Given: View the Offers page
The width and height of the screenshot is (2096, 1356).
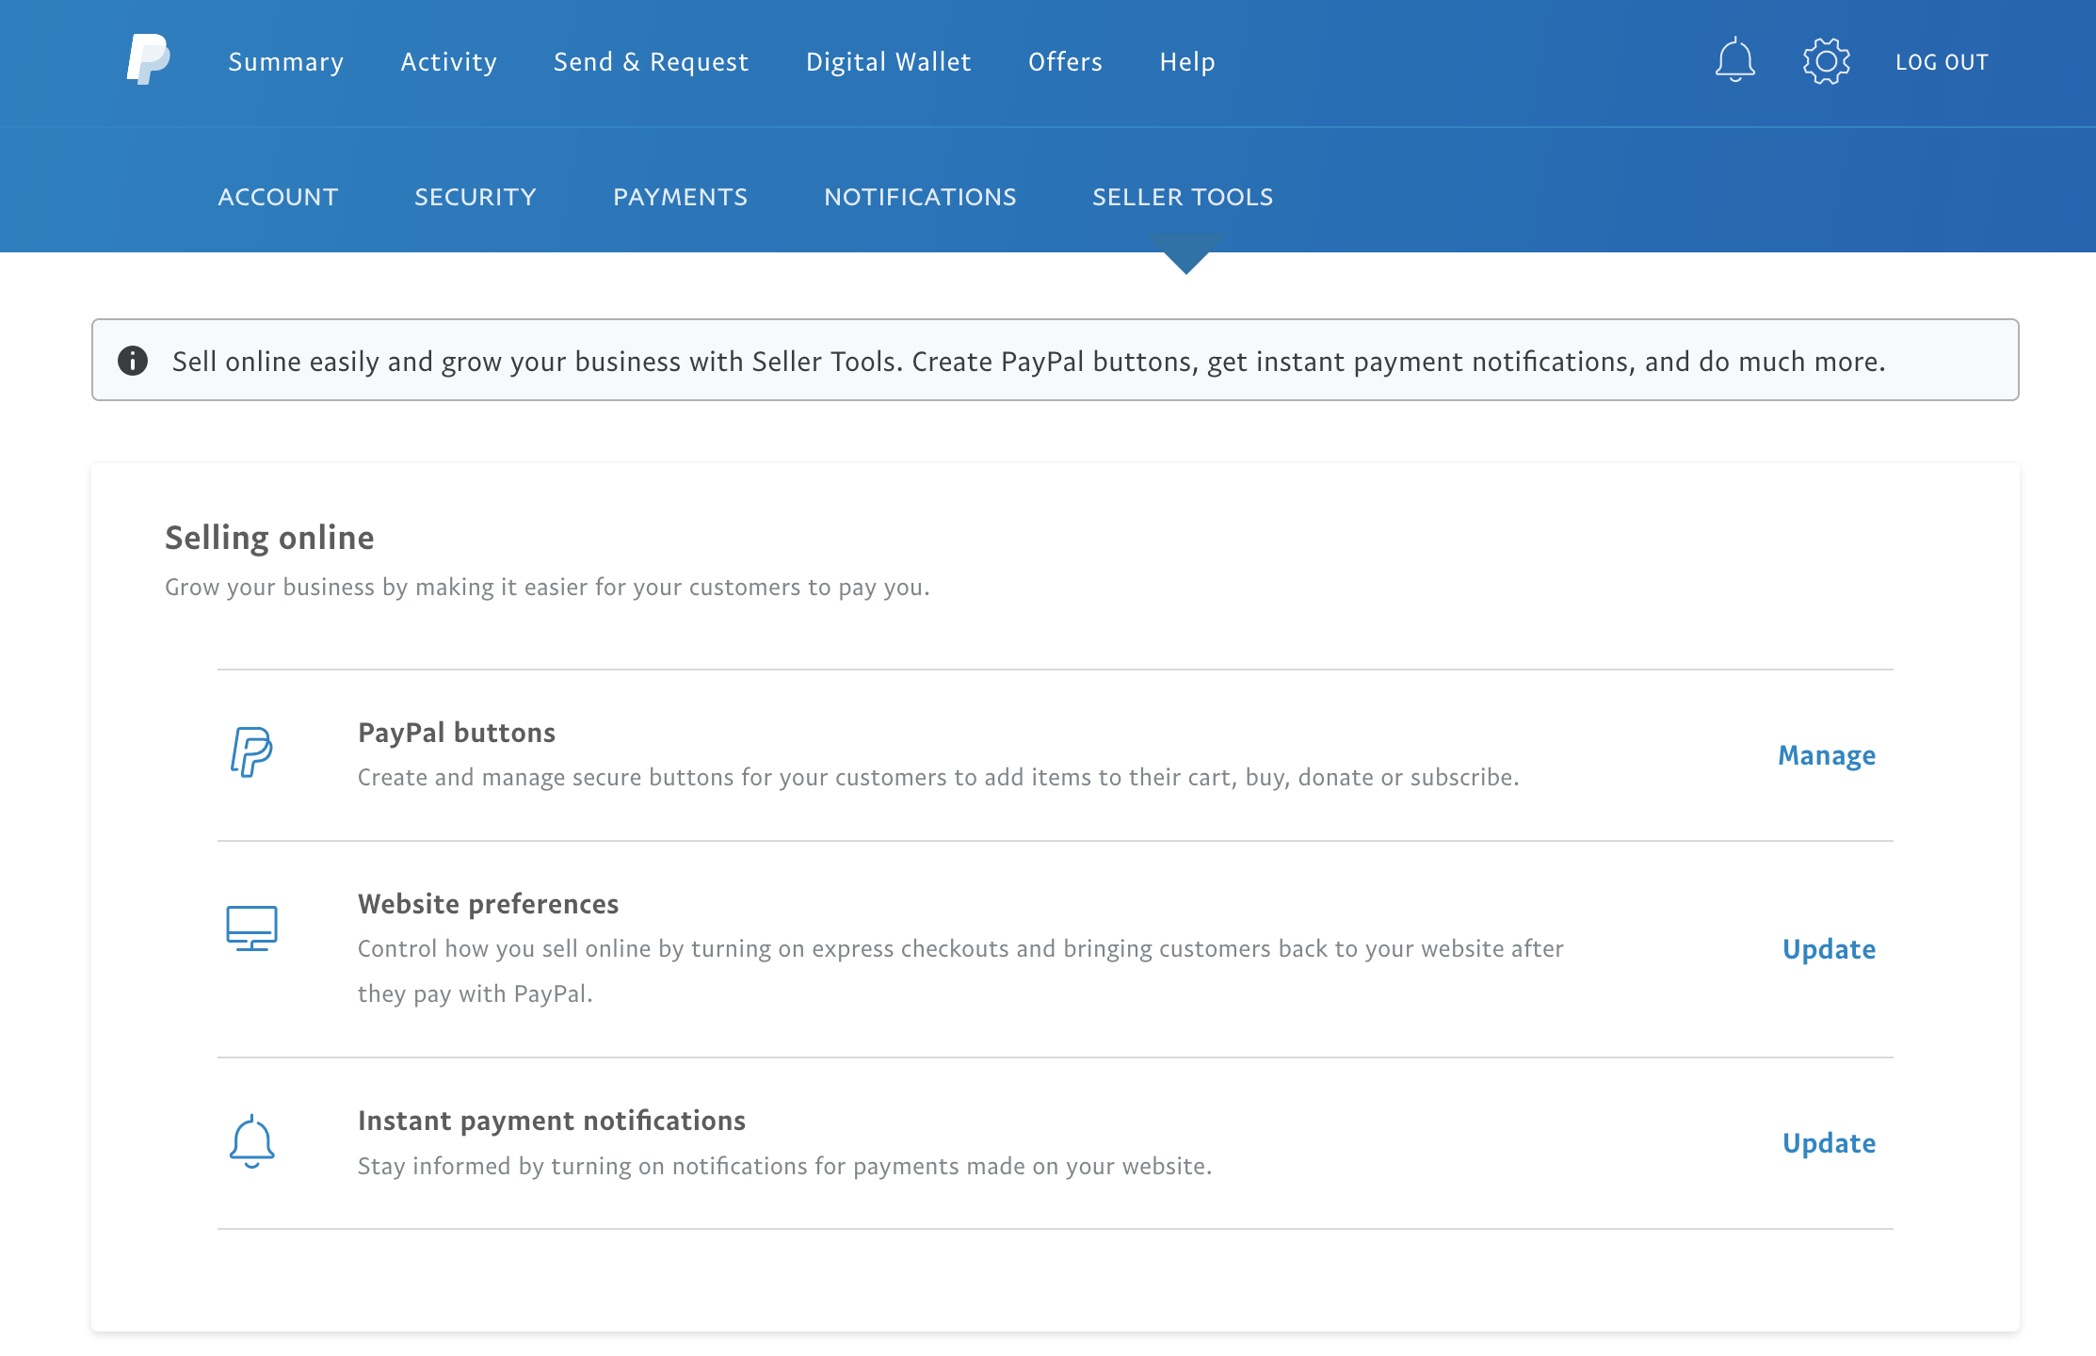Looking at the screenshot, I should [1065, 62].
